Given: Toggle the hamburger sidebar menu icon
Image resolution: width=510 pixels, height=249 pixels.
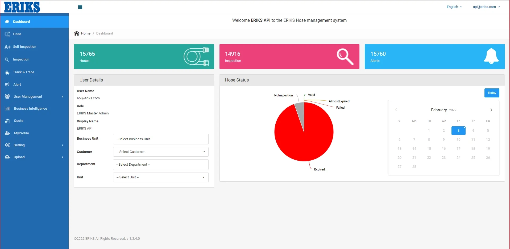Looking at the screenshot, I should click(x=80, y=7).
